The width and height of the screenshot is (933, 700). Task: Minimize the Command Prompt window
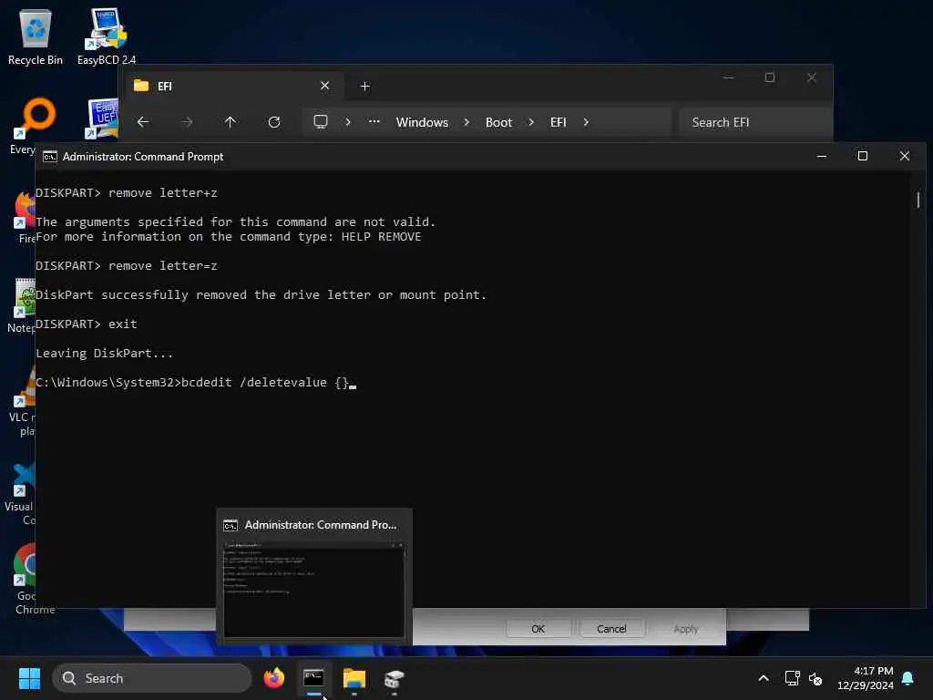(822, 156)
